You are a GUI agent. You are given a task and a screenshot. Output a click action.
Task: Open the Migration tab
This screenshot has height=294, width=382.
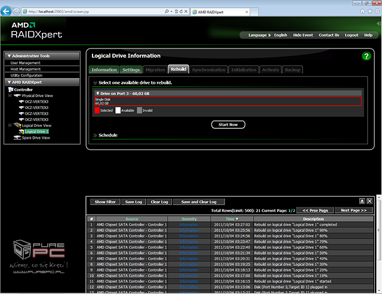(155, 70)
